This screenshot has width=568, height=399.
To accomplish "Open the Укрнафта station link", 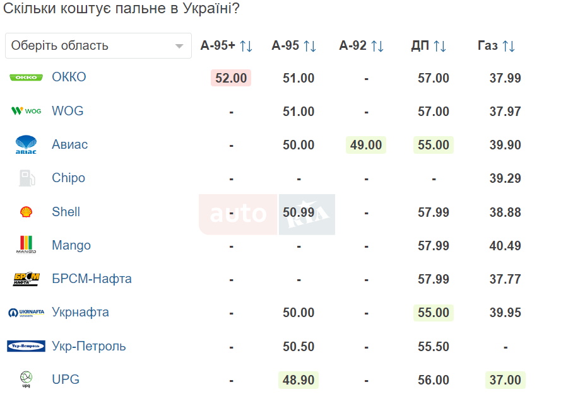I will (80, 312).
